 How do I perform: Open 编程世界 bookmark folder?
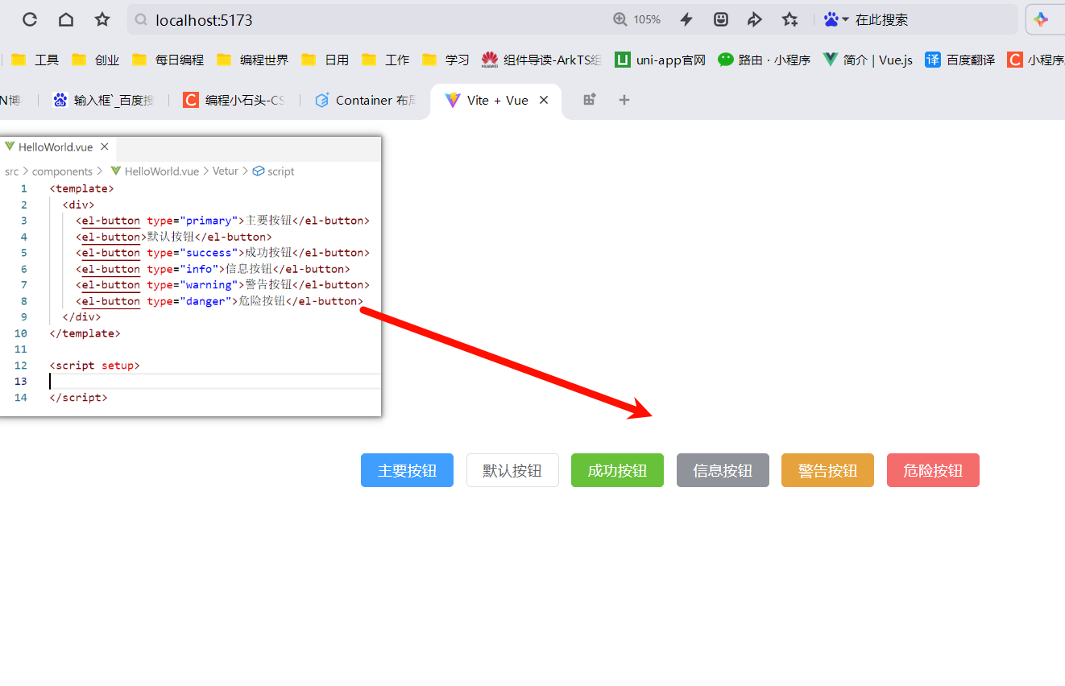252,60
